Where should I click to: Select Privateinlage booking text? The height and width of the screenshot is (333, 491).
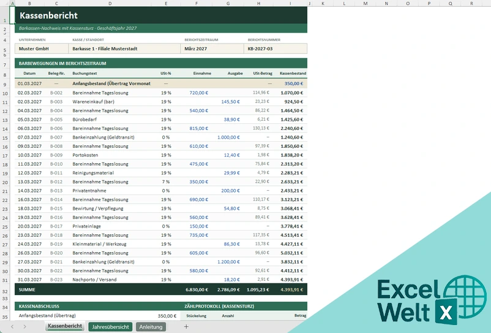coord(86,226)
